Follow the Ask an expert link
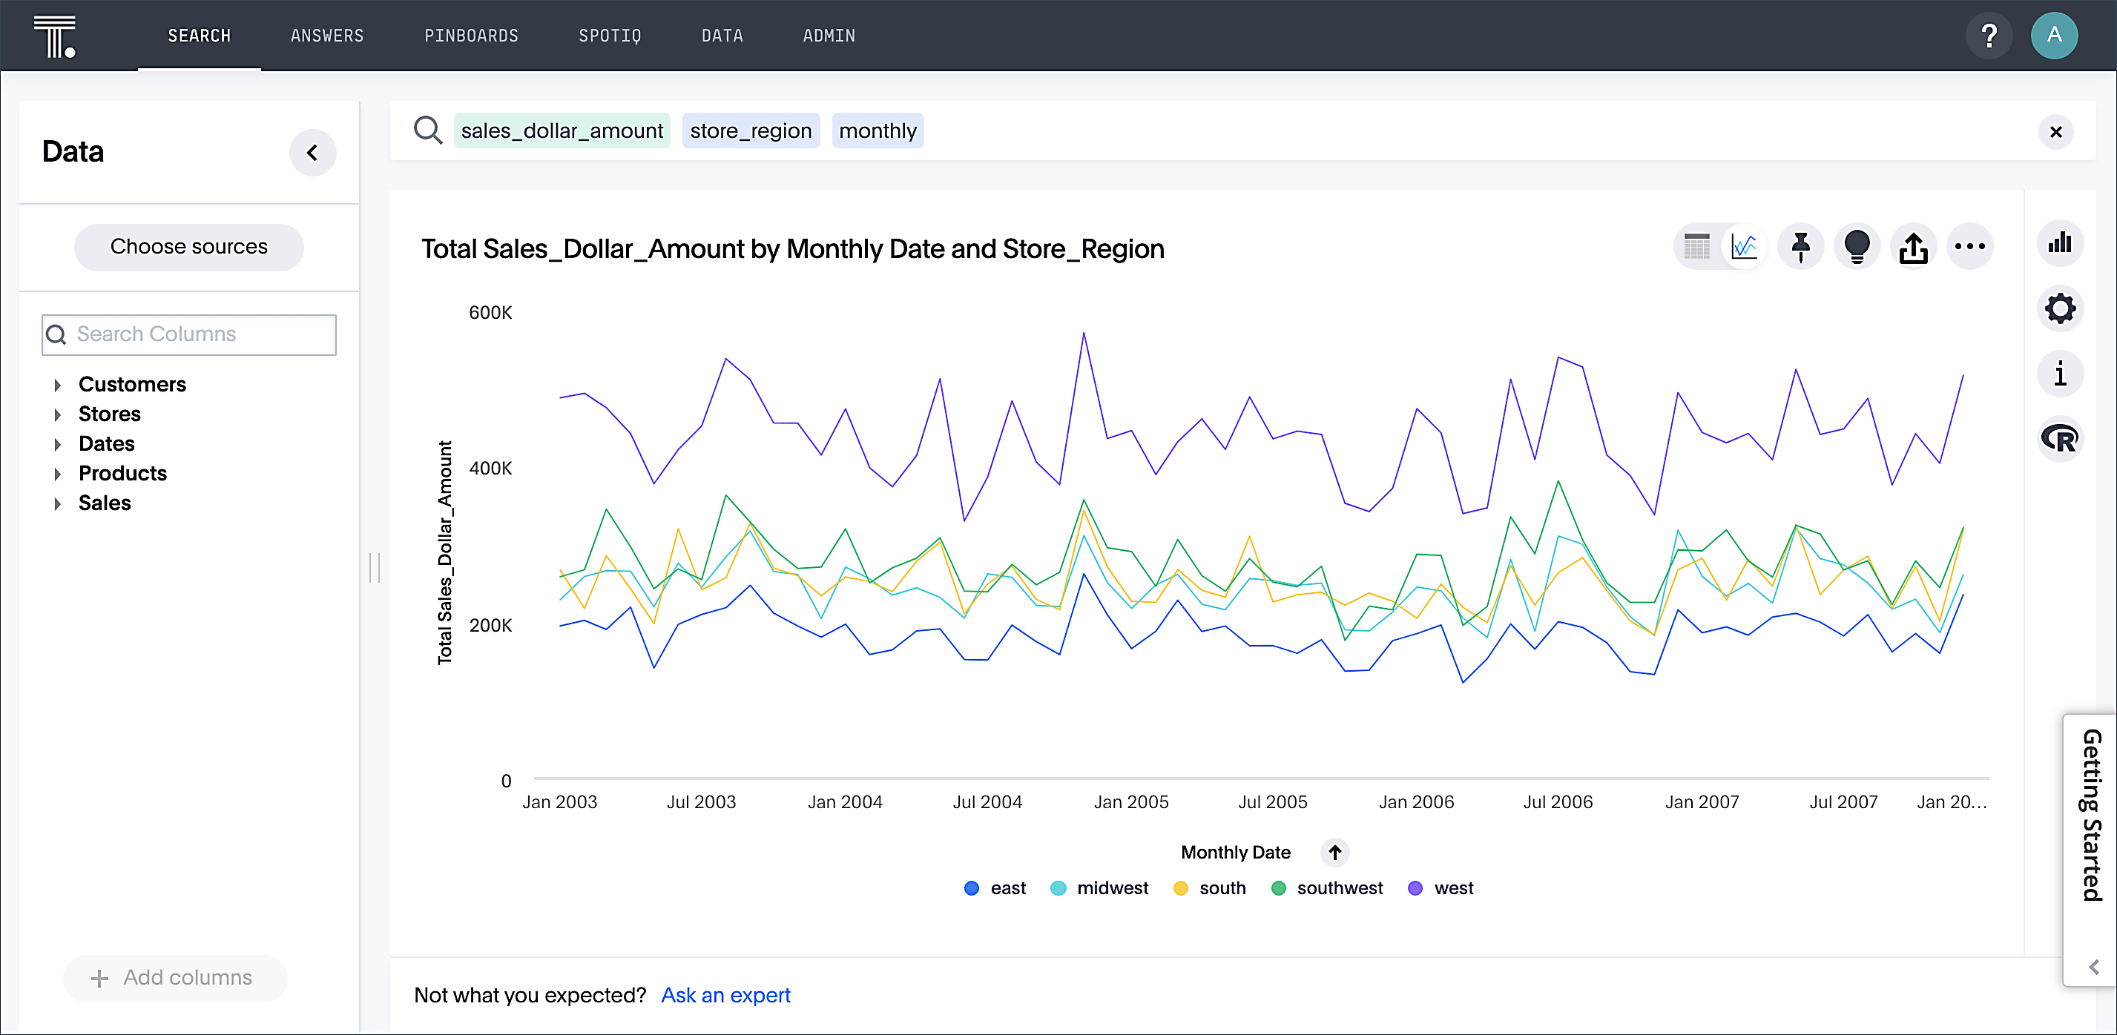Screen dimensions: 2117x1035 click(x=725, y=995)
